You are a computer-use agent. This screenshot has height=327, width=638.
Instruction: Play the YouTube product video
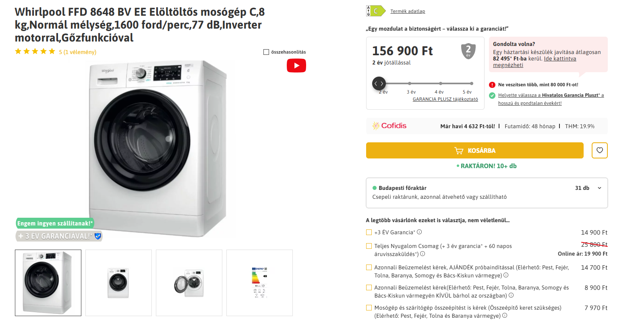tap(296, 66)
